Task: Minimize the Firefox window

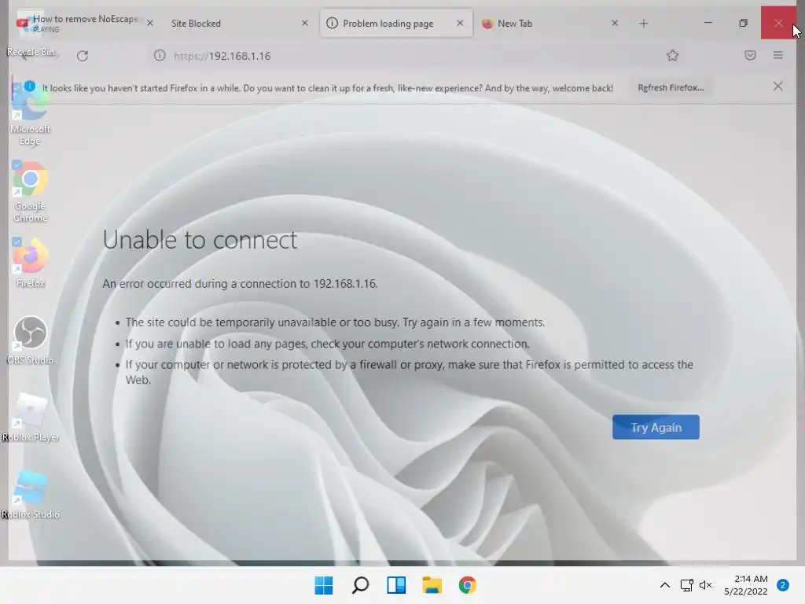Action: tap(708, 23)
